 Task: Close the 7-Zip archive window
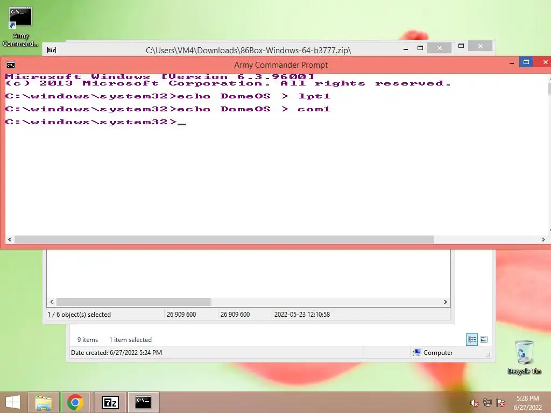(x=439, y=48)
